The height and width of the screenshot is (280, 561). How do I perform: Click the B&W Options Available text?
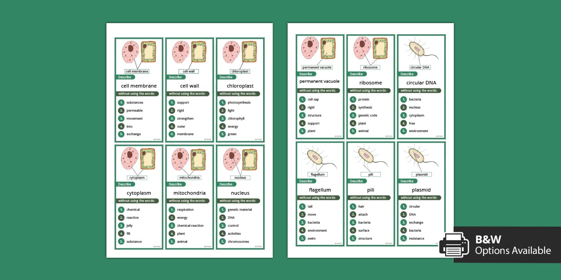point(512,245)
